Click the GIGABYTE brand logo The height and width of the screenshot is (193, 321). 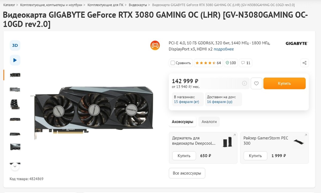296,43
